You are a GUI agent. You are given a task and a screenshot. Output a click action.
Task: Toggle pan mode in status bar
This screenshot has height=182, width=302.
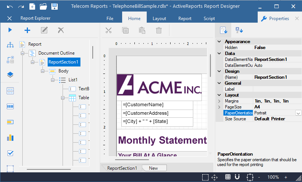tap(214, 177)
